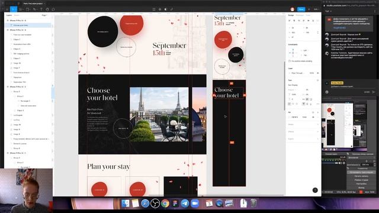Image resolution: width=379 pixels, height=213 pixels.
Task: Open vertical constraint Top dropdown
Action: pos(305,55)
